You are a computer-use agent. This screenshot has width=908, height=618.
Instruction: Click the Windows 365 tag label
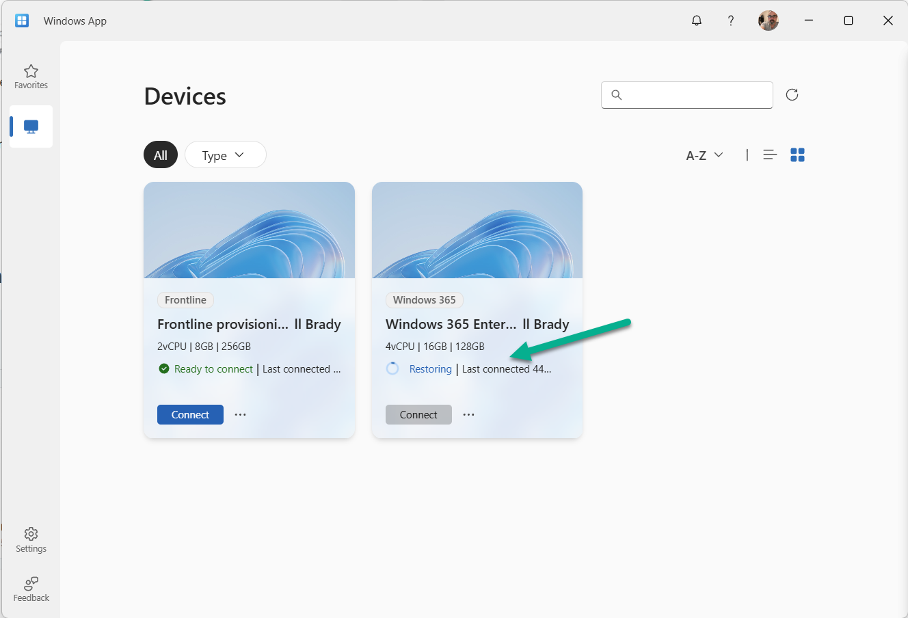click(x=424, y=299)
